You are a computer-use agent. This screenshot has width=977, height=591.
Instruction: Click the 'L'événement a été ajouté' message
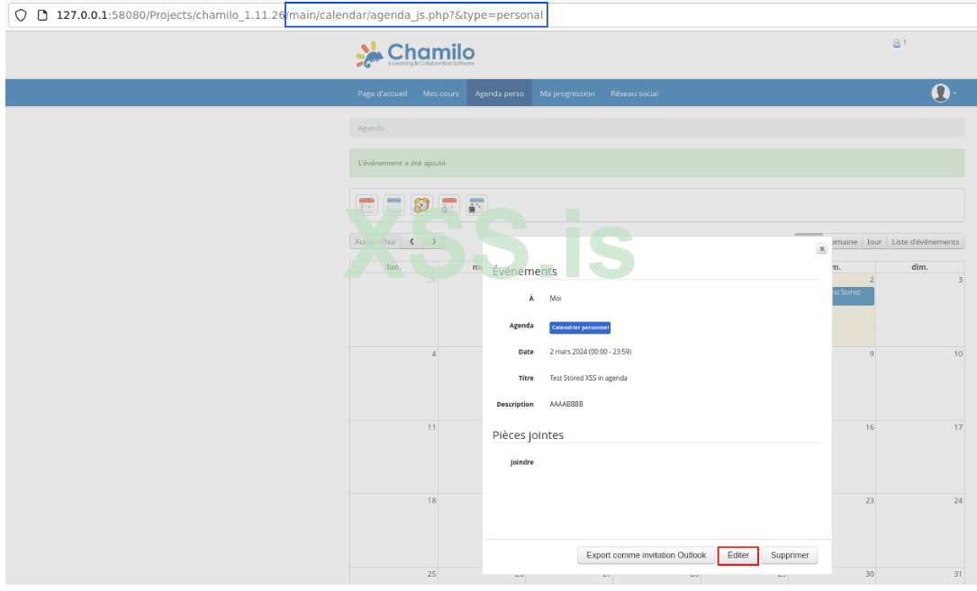pyautogui.click(x=402, y=163)
